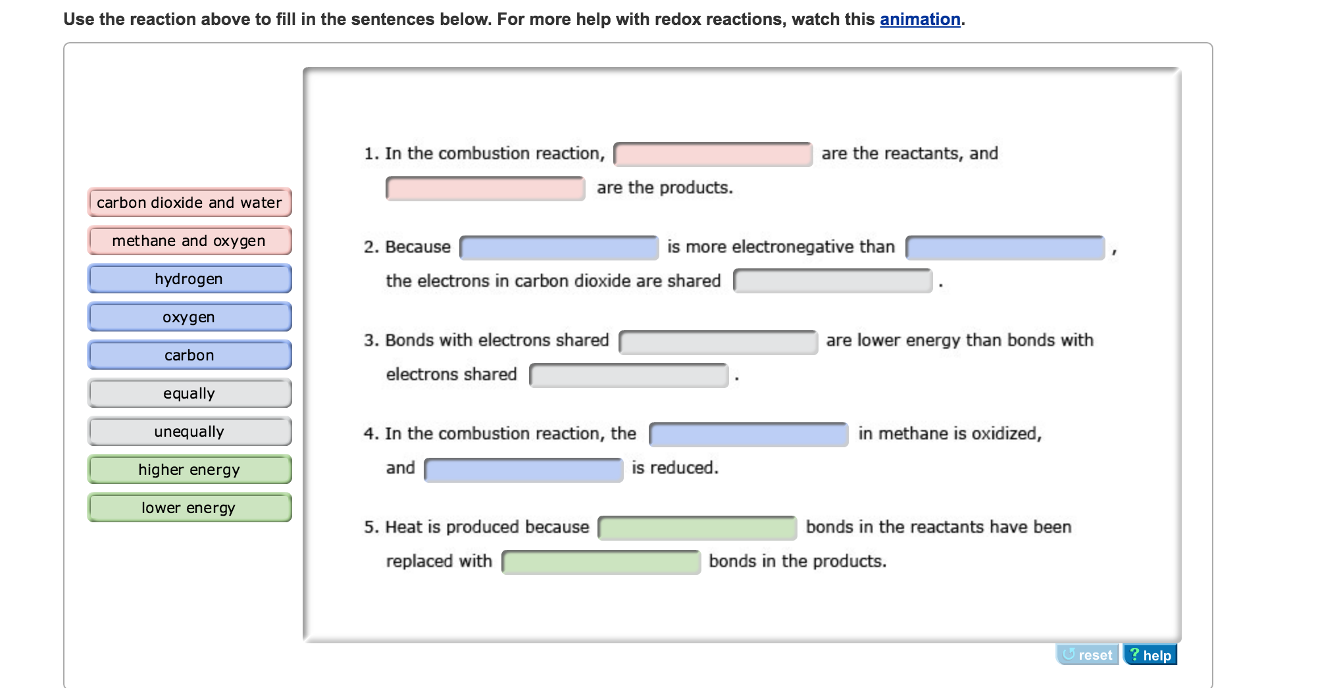
Task: Select the "carbon" answer tile
Action: pyautogui.click(x=189, y=355)
